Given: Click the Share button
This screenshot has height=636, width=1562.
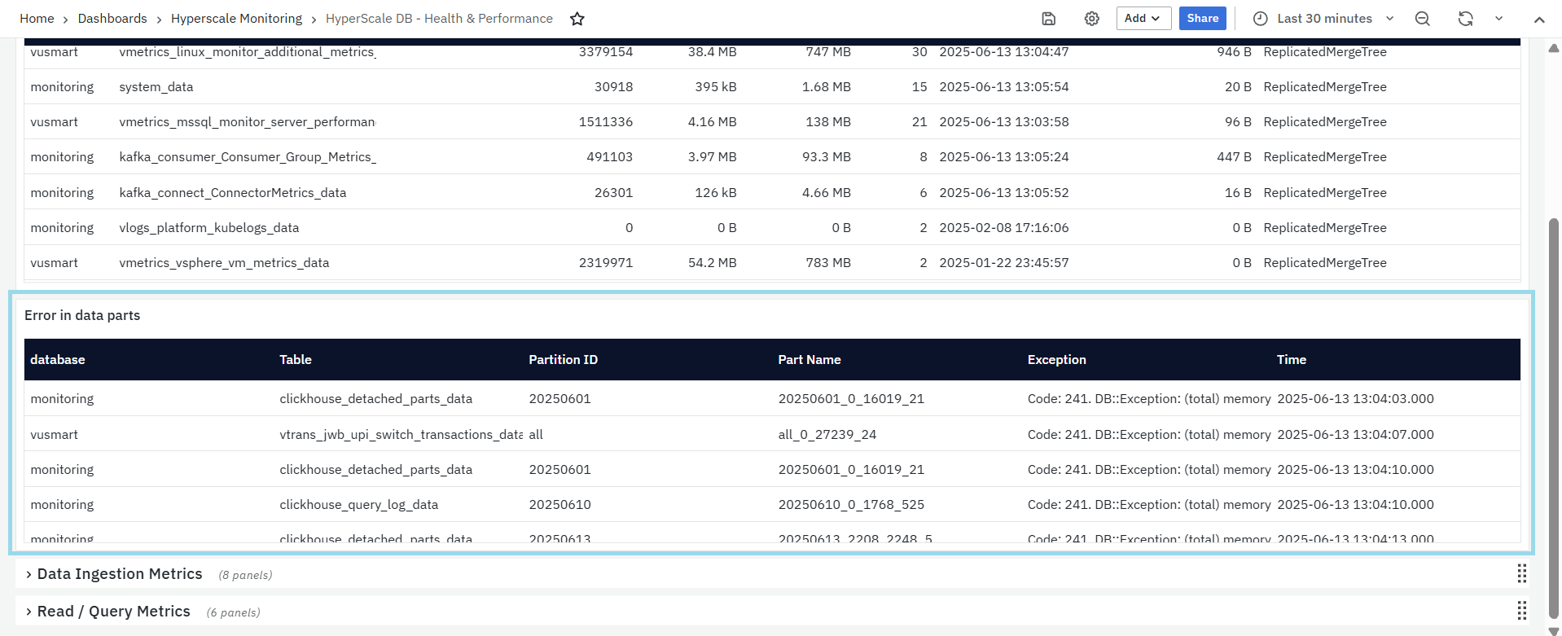Looking at the screenshot, I should coord(1202,19).
